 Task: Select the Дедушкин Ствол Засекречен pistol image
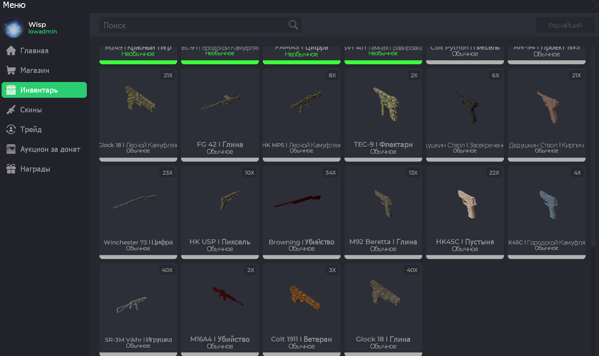point(467,107)
